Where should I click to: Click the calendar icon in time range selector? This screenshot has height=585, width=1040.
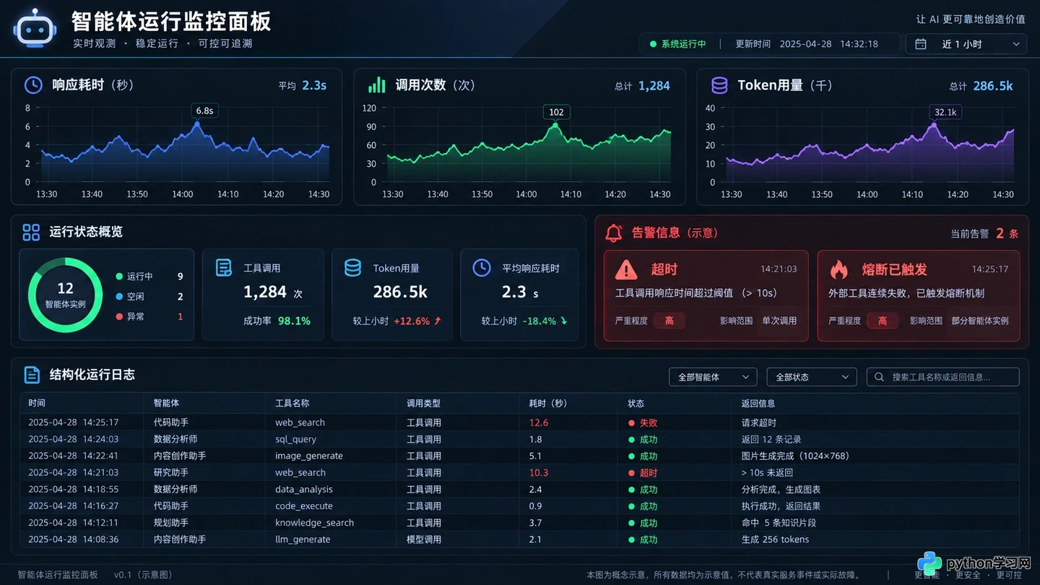click(x=921, y=44)
